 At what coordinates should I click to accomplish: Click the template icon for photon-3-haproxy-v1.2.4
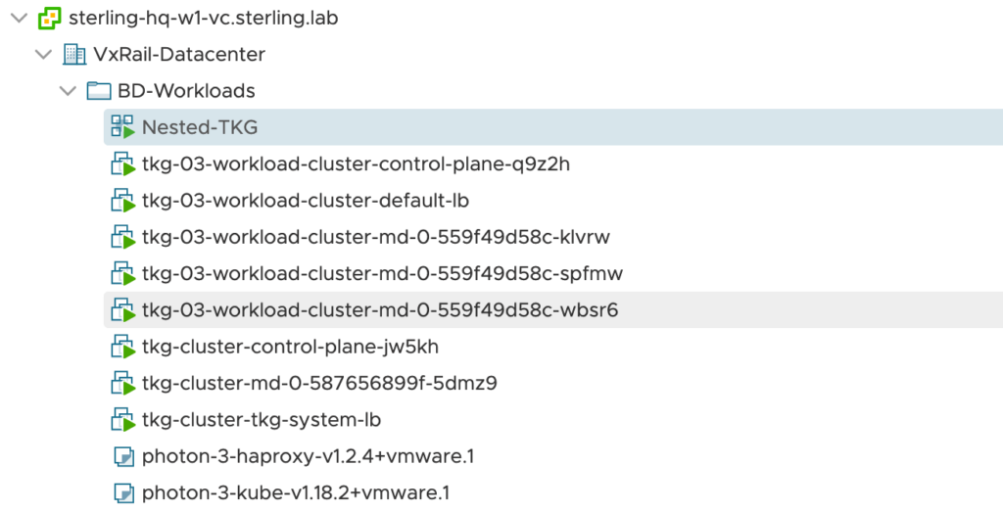121,456
